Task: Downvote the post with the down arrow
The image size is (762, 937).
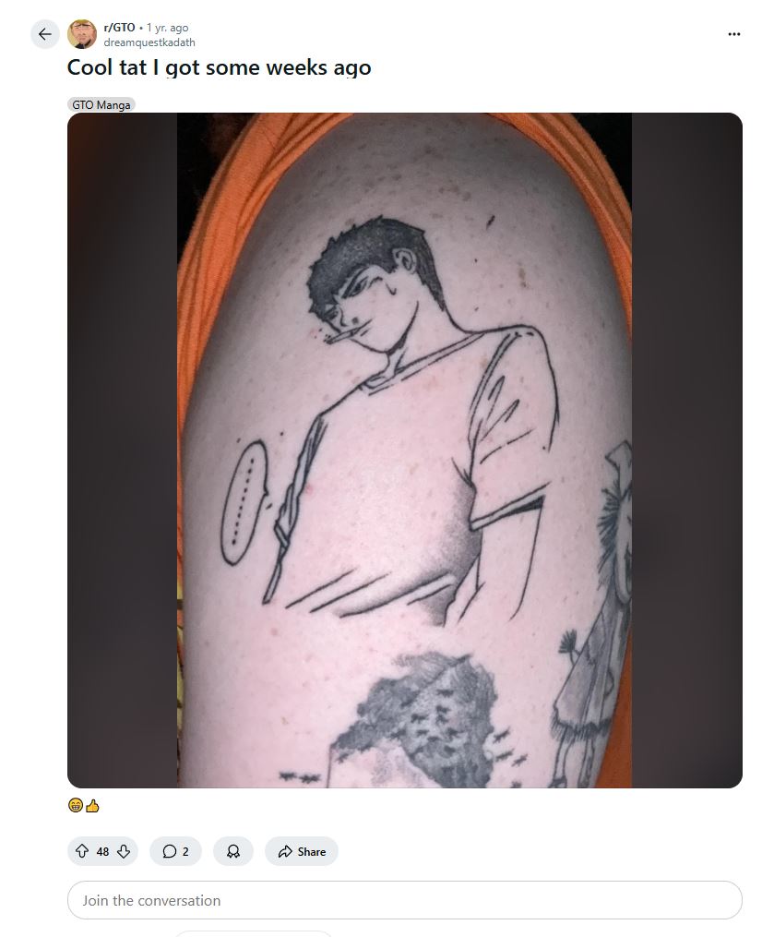Action: [124, 851]
